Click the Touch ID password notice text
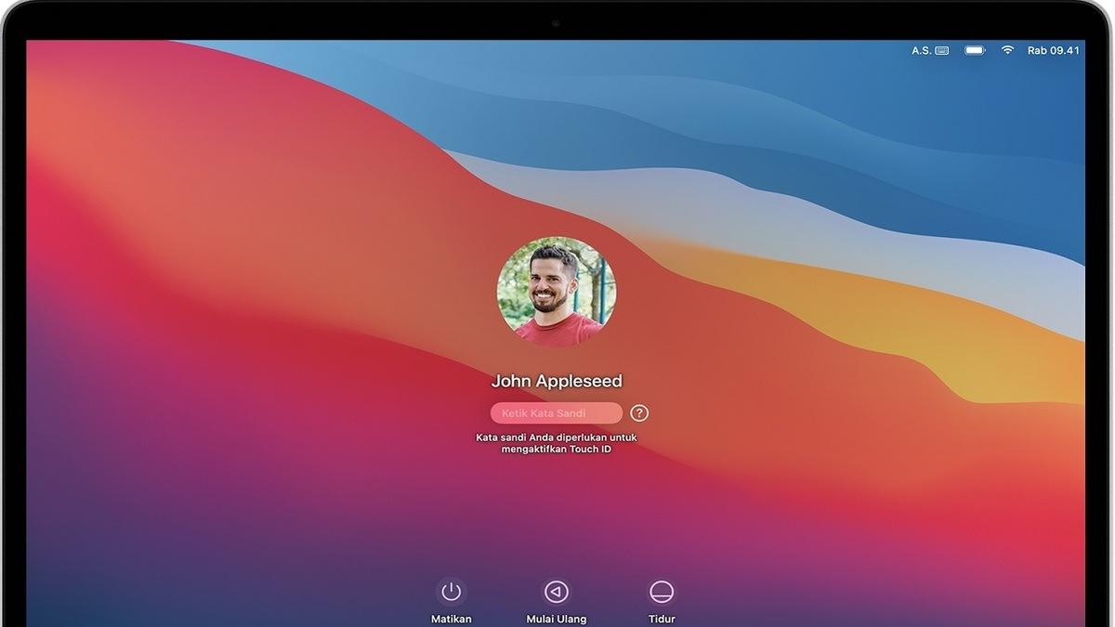This screenshot has height=627, width=1115. pyautogui.click(x=557, y=443)
